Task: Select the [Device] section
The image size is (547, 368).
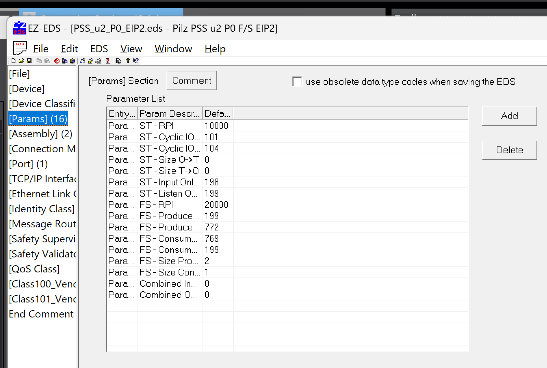Action: [27, 89]
